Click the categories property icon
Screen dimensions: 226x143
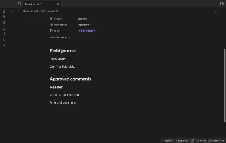click(x=51, y=25)
